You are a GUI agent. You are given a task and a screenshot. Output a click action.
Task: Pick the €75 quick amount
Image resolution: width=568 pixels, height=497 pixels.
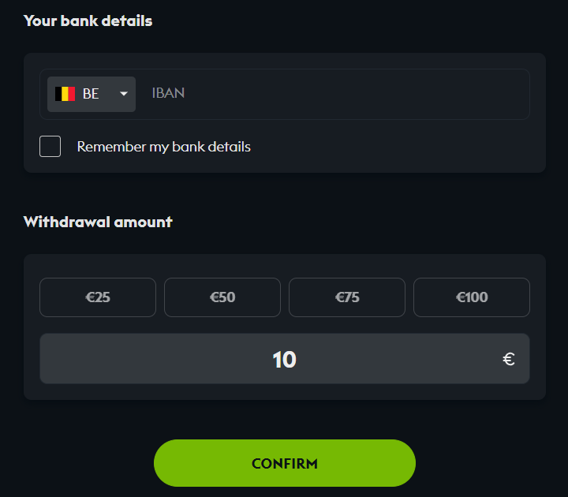(347, 297)
